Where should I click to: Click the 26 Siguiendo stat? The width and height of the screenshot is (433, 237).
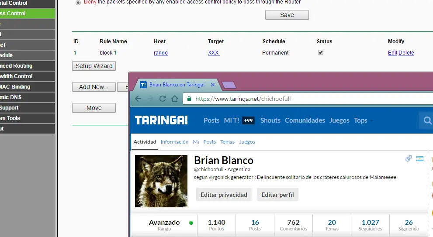coord(409,225)
